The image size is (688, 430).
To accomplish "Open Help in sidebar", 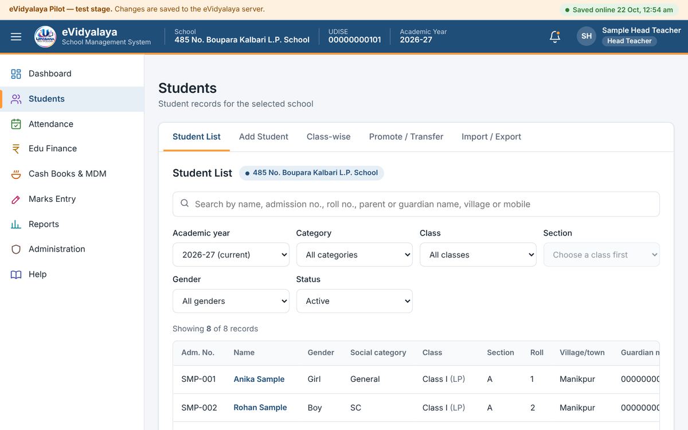I will click(72, 274).
